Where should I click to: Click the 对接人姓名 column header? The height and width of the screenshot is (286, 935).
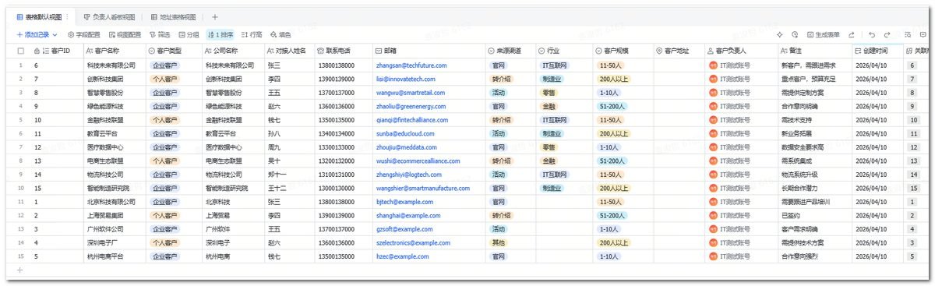[x=289, y=51]
